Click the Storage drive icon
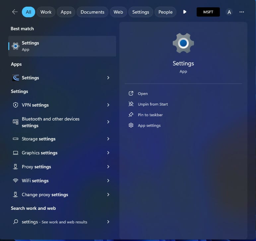This screenshot has width=256, height=241. click(16, 139)
